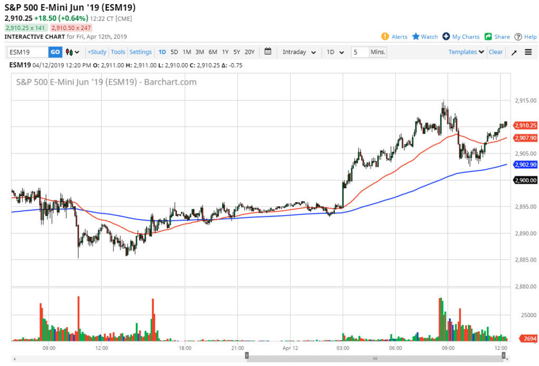This screenshot has width=539, height=366.
Task: Open the calendar date picker icon
Action: point(268,52)
